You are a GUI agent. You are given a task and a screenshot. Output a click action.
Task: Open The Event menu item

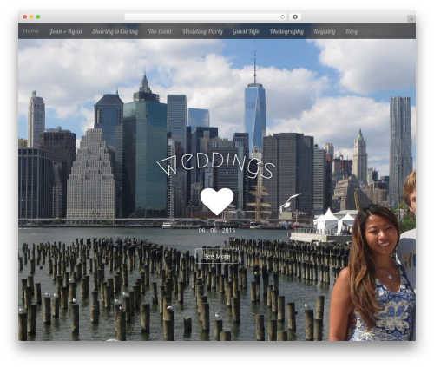[160, 31]
